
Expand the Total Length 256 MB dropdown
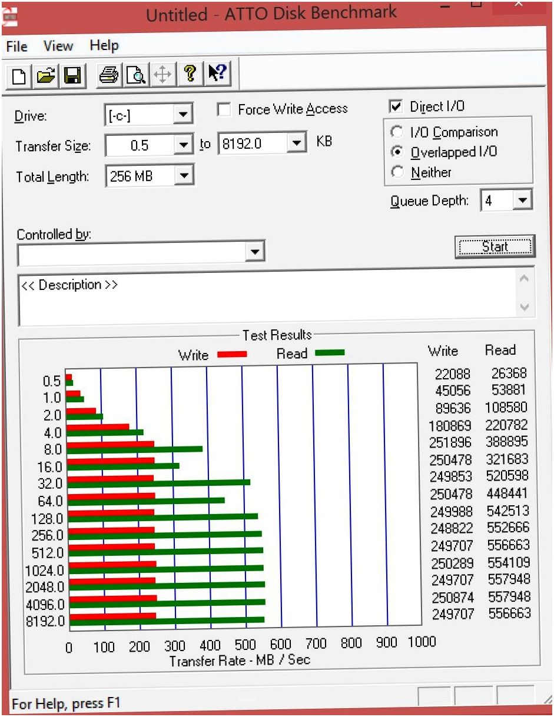(x=184, y=175)
